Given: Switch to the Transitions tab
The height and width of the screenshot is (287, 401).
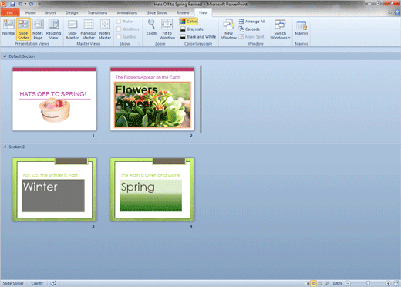Looking at the screenshot, I should (x=97, y=12).
